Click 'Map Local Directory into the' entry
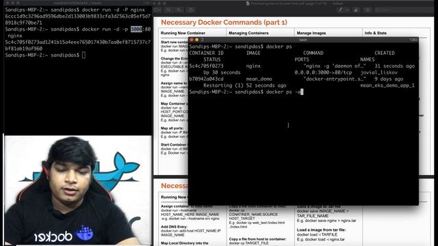The height and width of the screenshot is (246, 438). point(185,243)
